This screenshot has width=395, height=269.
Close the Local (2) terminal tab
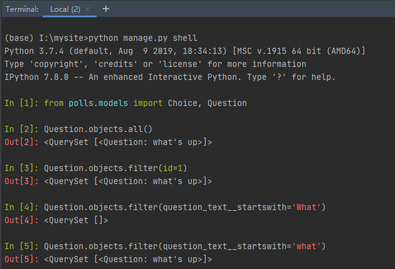[x=87, y=9]
